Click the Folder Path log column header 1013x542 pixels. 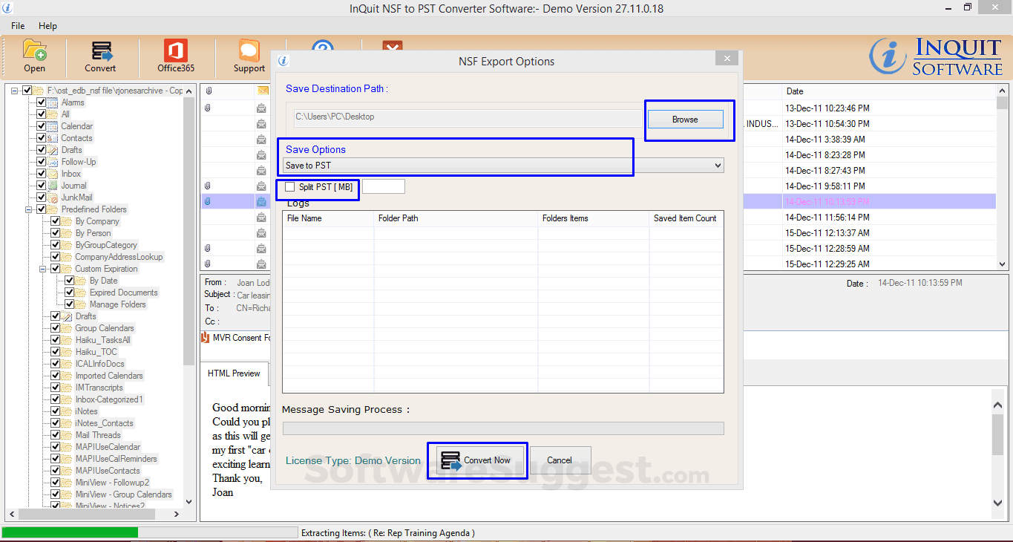click(456, 218)
